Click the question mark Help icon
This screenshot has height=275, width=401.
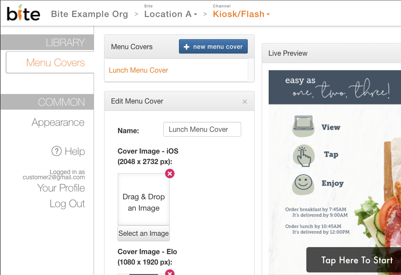[x=57, y=151]
